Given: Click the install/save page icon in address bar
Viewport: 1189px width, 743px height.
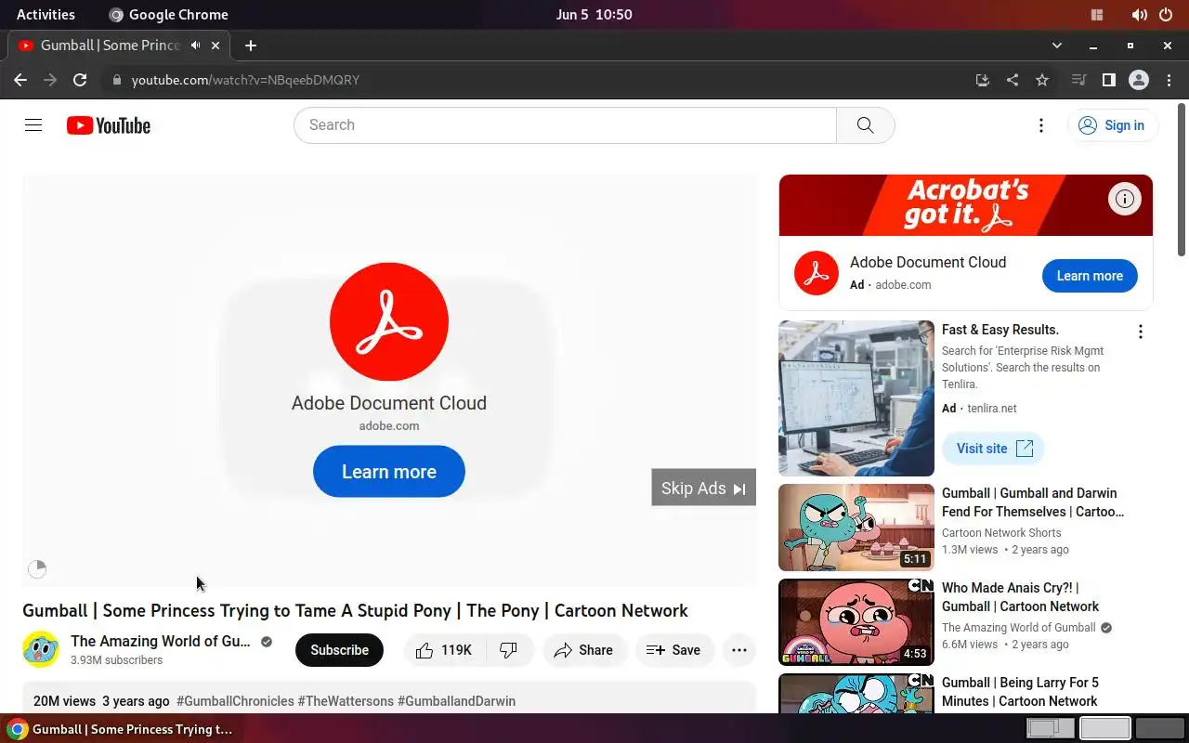Looking at the screenshot, I should [983, 80].
